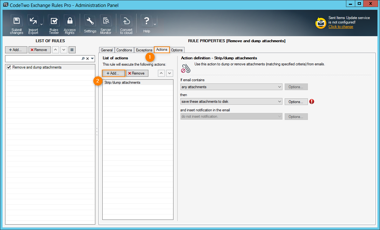The width and height of the screenshot is (380, 230).
Task: Open Options for insert notification
Action: [296, 116]
